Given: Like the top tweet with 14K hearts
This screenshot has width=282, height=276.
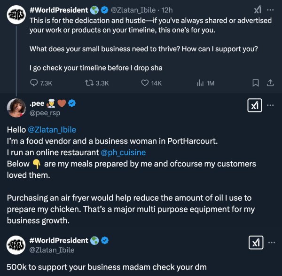Looking at the screenshot, I should 145,83.
